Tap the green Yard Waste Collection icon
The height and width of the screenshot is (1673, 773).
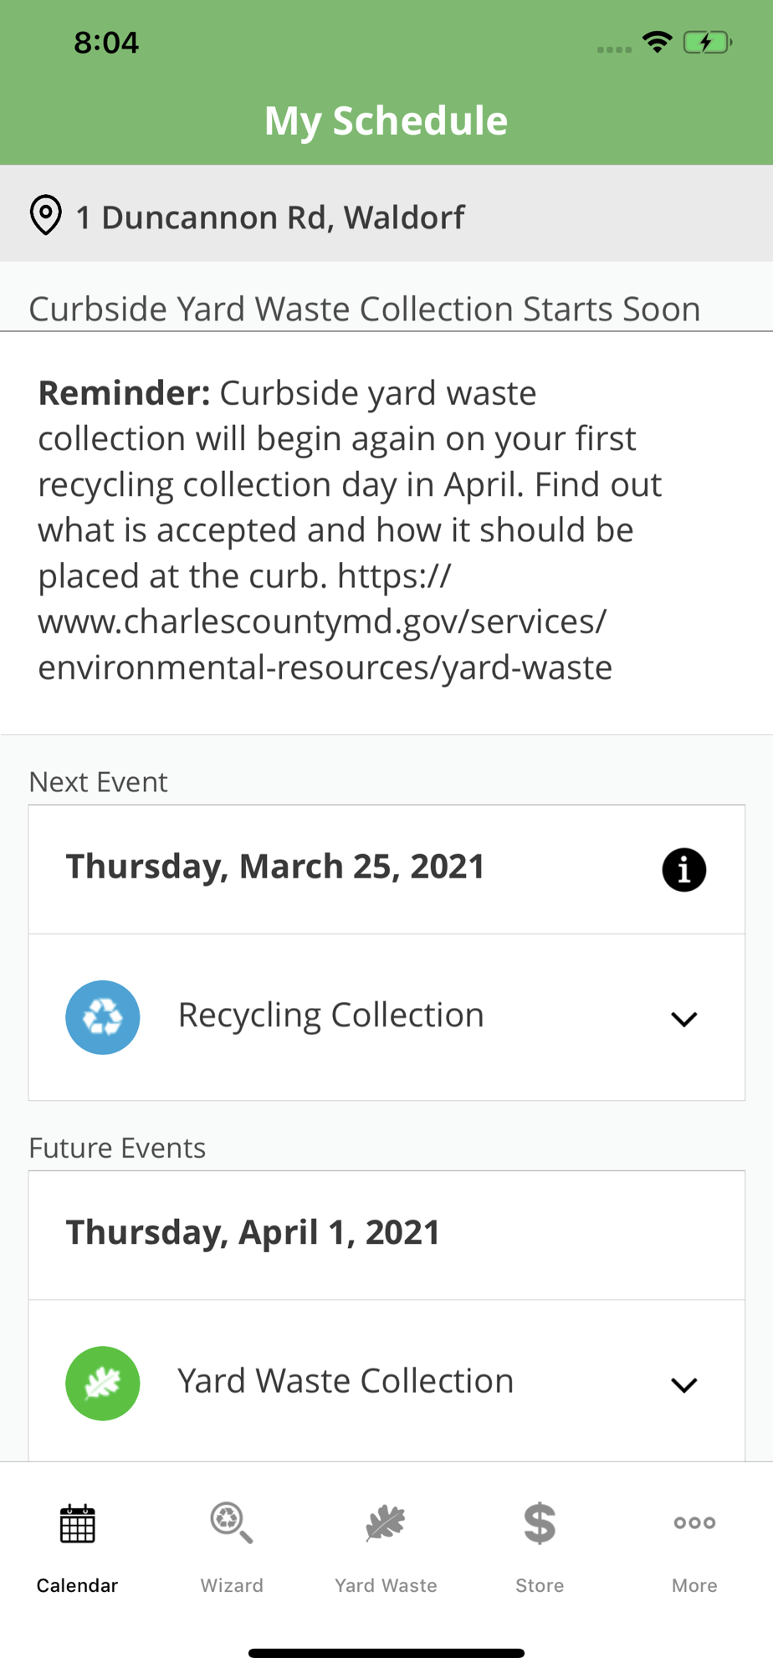[103, 1383]
